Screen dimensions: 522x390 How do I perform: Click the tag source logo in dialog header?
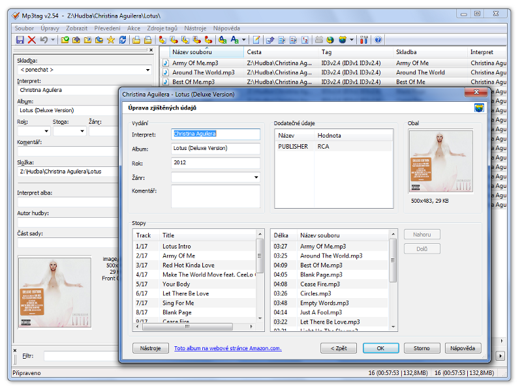click(479, 108)
